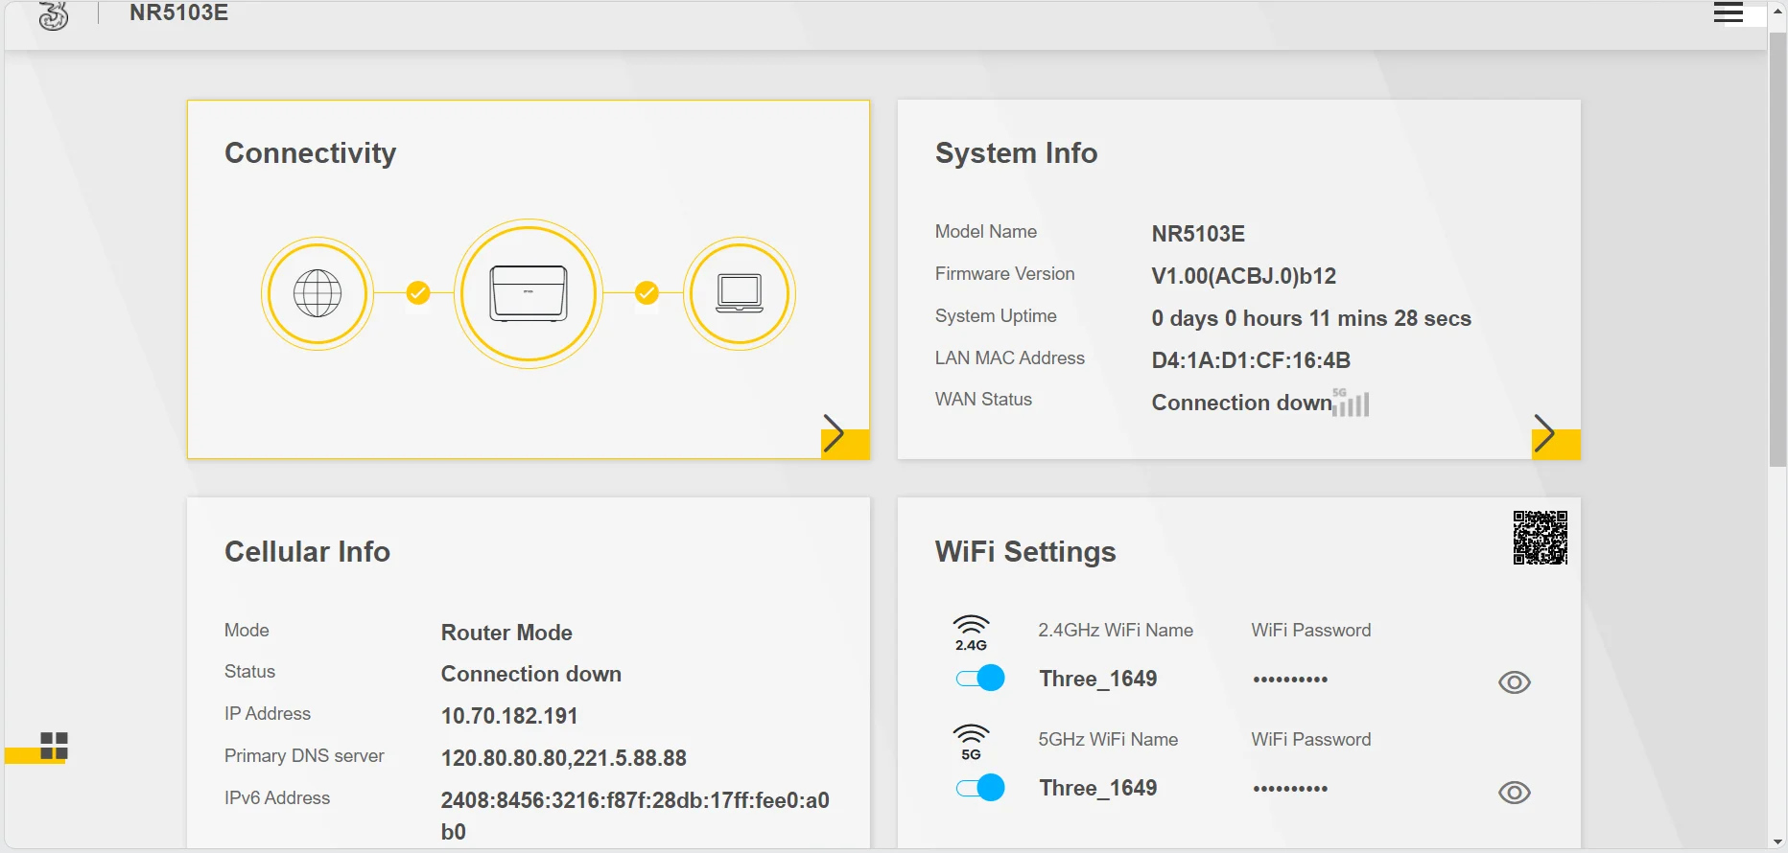
Task: Toggle the 2.4GHz WiFi switch off
Action: pos(980,679)
